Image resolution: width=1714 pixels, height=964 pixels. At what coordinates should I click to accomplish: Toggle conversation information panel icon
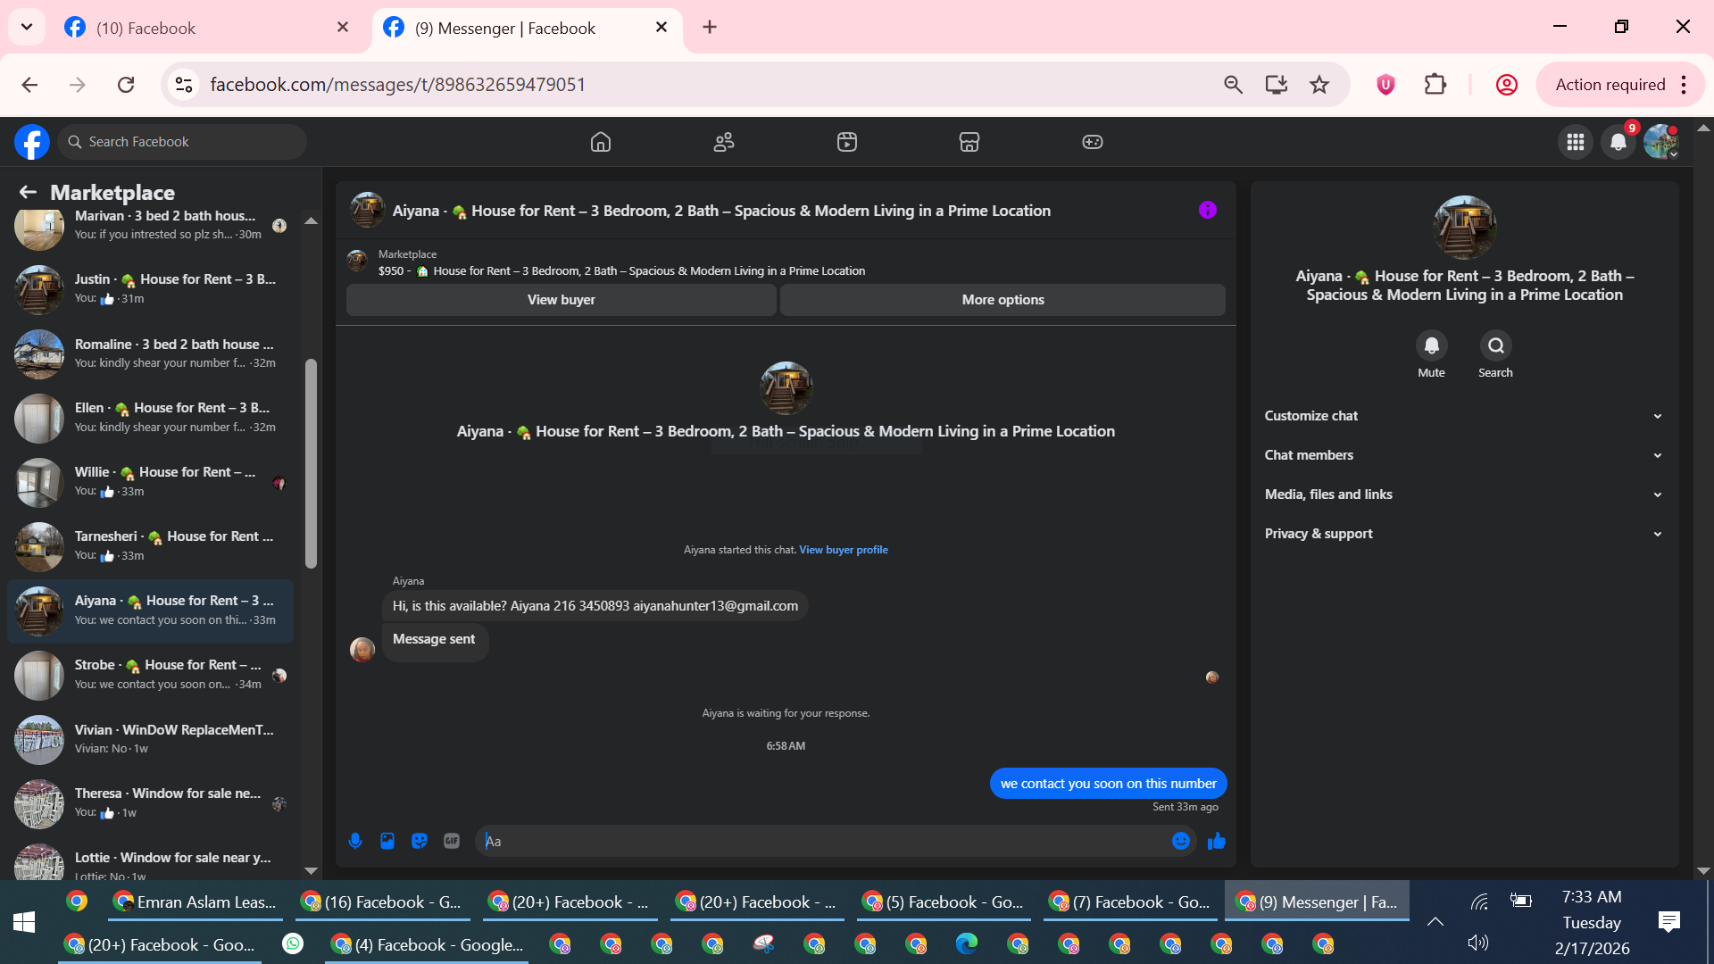(x=1207, y=211)
